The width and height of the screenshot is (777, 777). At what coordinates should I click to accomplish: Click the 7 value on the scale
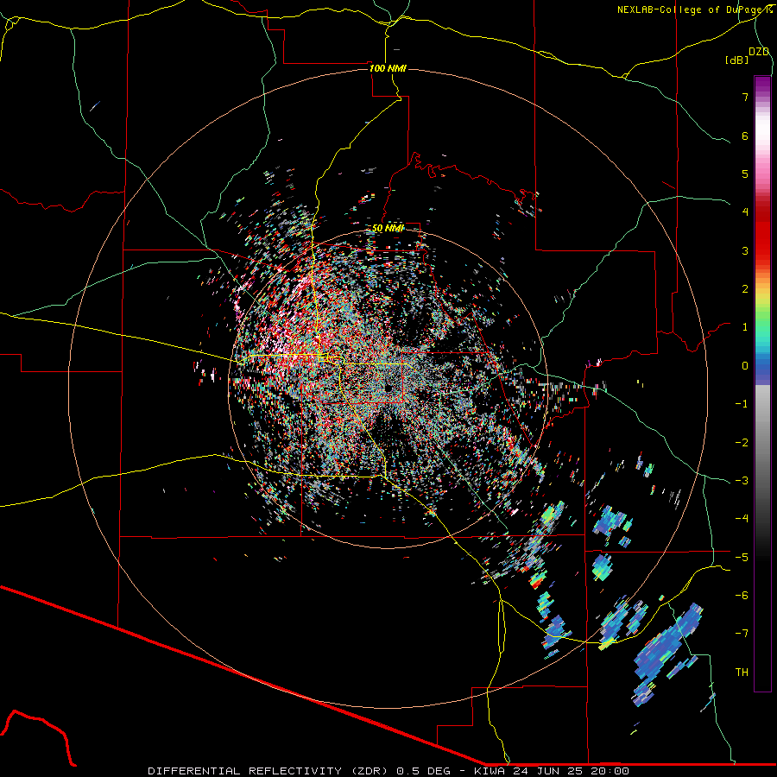click(x=745, y=97)
